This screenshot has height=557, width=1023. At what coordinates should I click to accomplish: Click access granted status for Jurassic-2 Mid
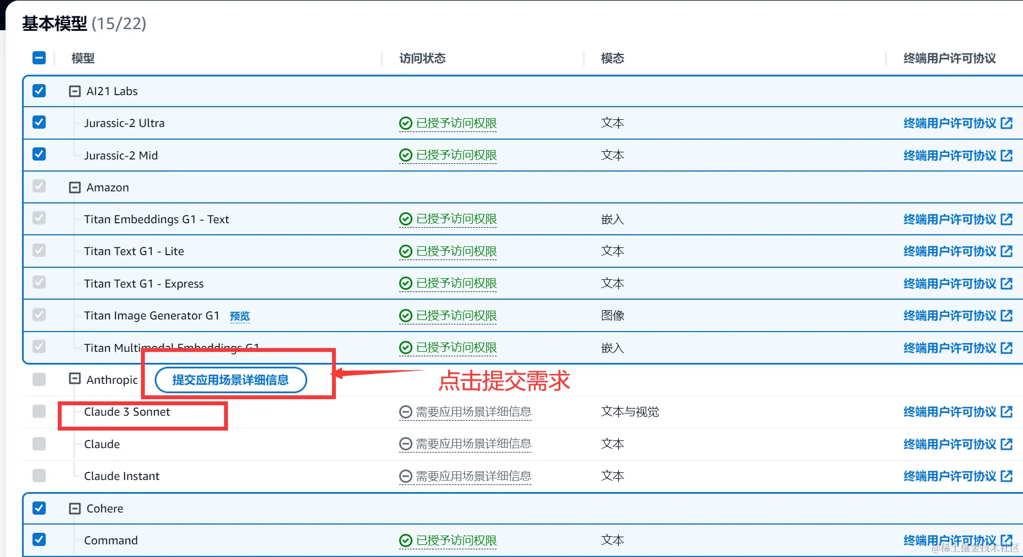[448, 156]
